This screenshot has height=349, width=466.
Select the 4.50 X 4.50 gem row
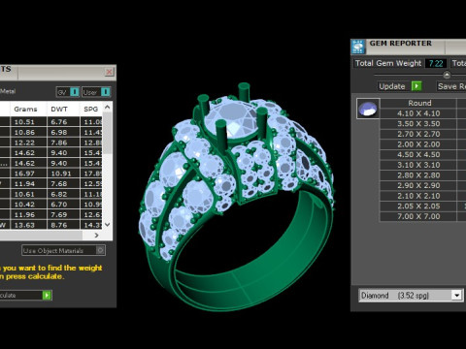point(418,155)
